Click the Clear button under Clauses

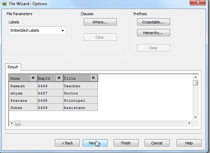100,37
